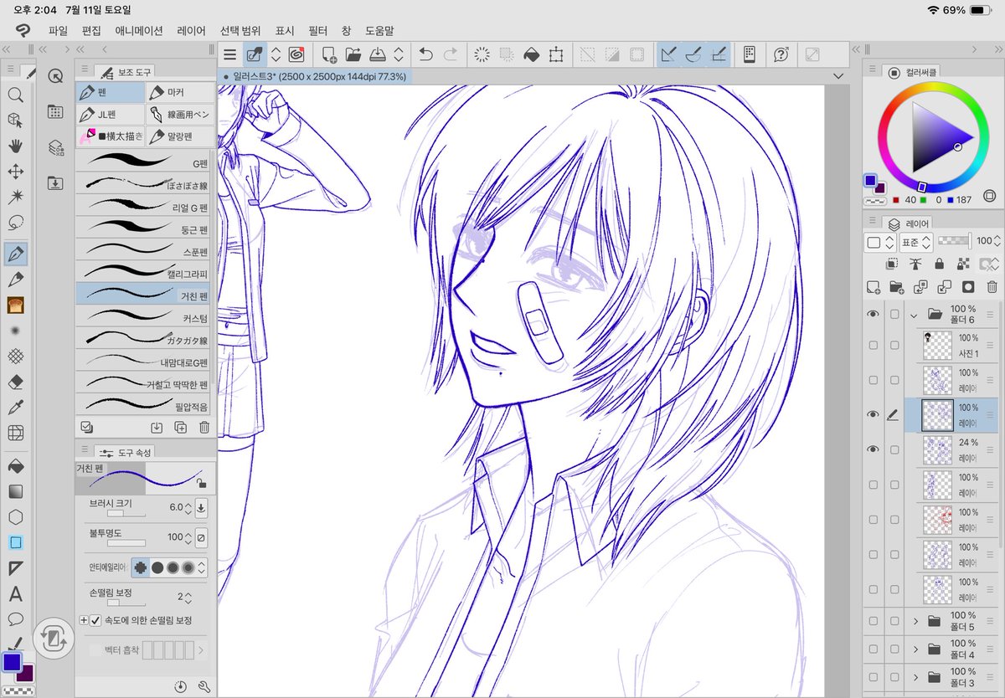Screen dimensions: 1005x698
Task: Select the bread-icon Decoration brush tool
Action: [x=15, y=305]
